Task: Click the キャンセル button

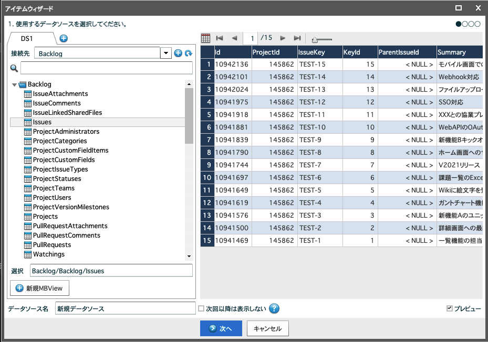Action: [x=267, y=328]
